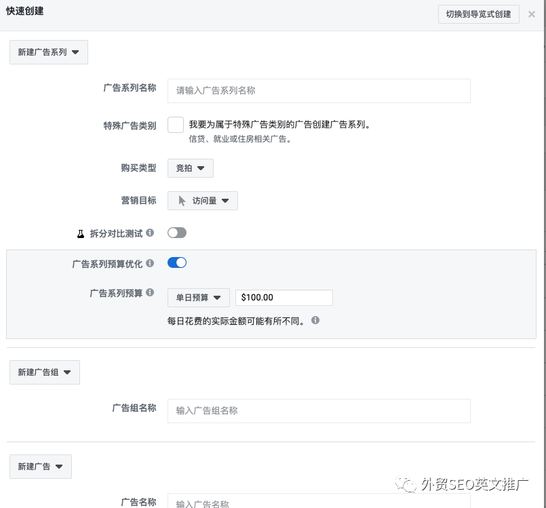
Task: Expand the 新建广告组 dropdown
Action: (x=44, y=372)
